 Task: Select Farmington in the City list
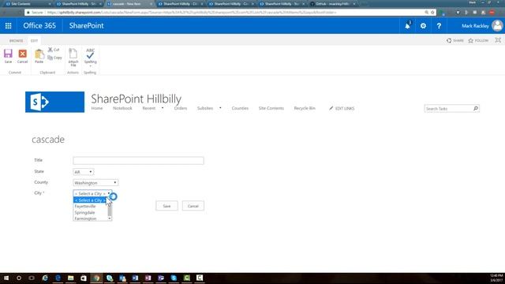[85, 219]
